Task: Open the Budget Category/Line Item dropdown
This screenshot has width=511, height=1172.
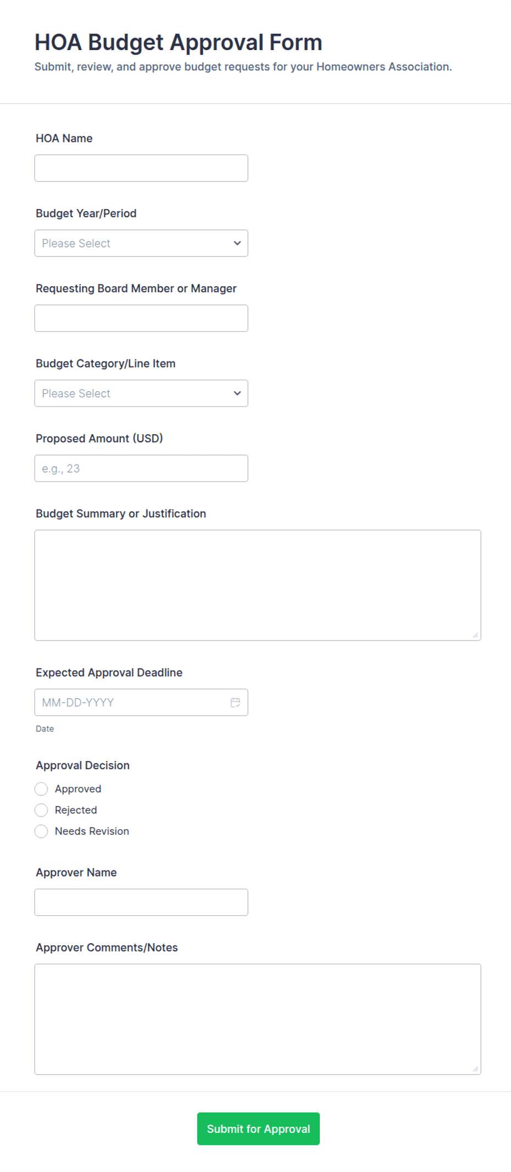Action: pyautogui.click(x=141, y=393)
